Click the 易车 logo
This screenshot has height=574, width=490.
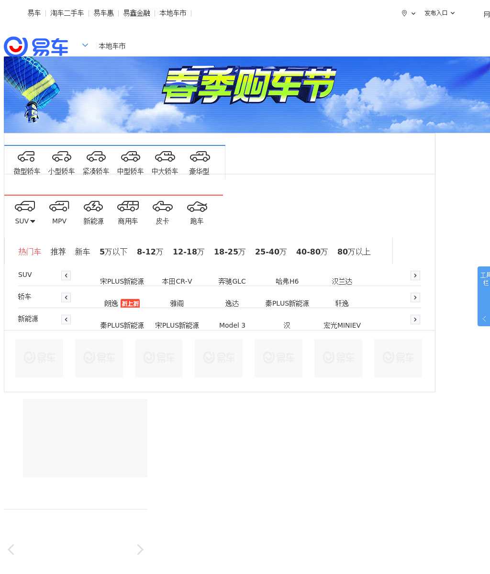36,46
